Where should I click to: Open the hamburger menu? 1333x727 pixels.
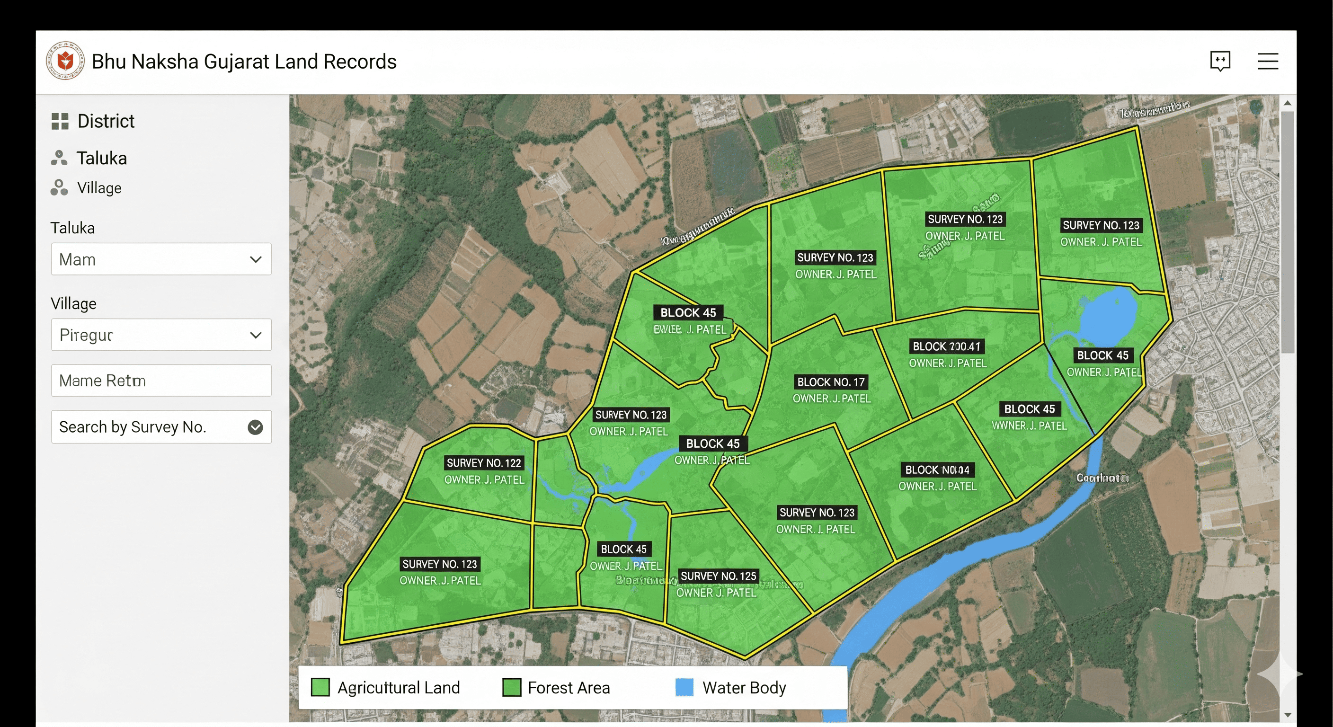click(1268, 61)
